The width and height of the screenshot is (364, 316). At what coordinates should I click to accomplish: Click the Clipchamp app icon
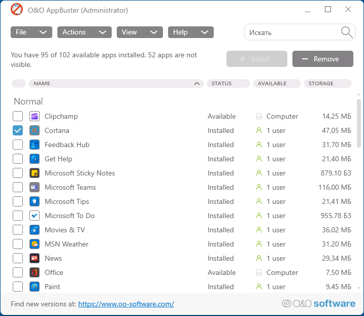click(35, 116)
